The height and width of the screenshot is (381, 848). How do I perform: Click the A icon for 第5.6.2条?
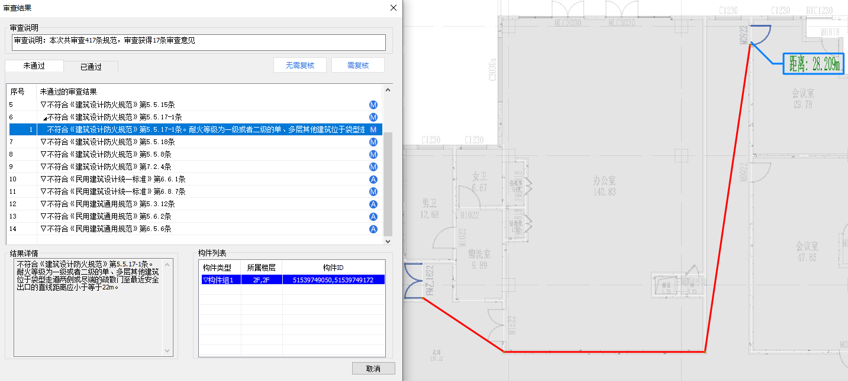(x=373, y=216)
